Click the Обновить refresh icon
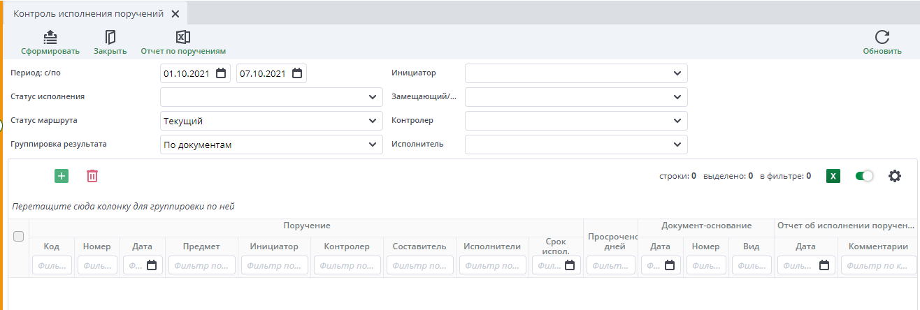920x310 pixels. pos(882,37)
